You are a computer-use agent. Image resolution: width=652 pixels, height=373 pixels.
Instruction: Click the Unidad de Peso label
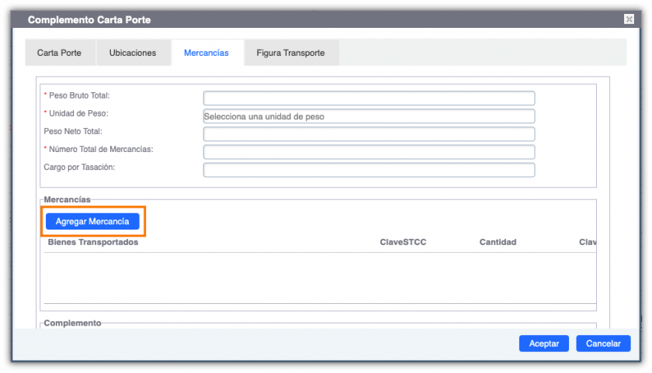(78, 113)
